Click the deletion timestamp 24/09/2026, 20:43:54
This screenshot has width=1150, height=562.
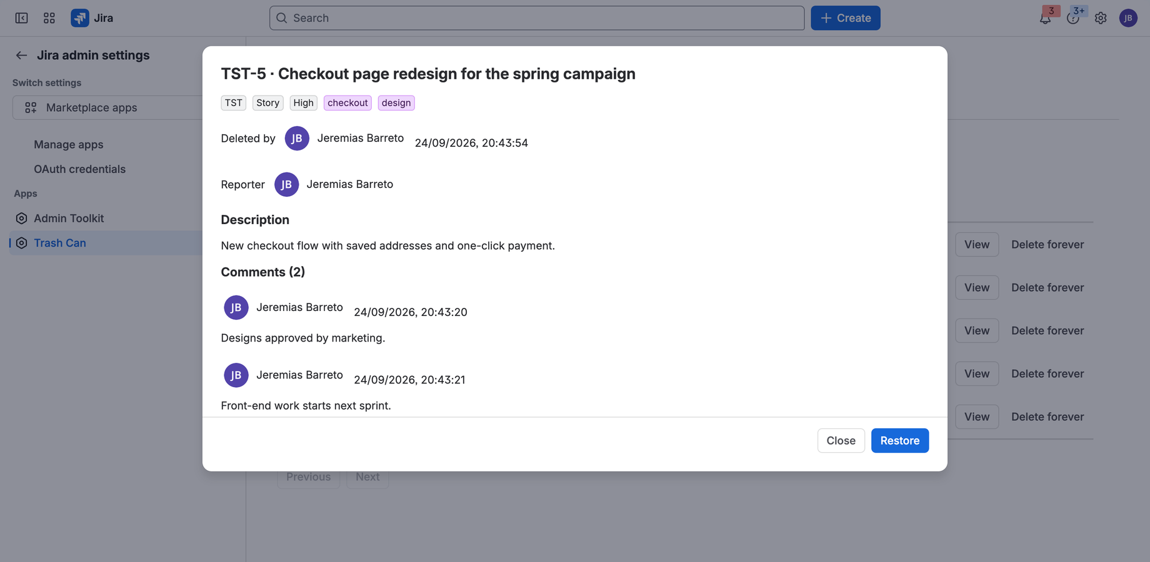tap(471, 143)
